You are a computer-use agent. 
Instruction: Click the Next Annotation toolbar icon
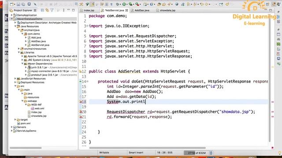tap(189, 4)
